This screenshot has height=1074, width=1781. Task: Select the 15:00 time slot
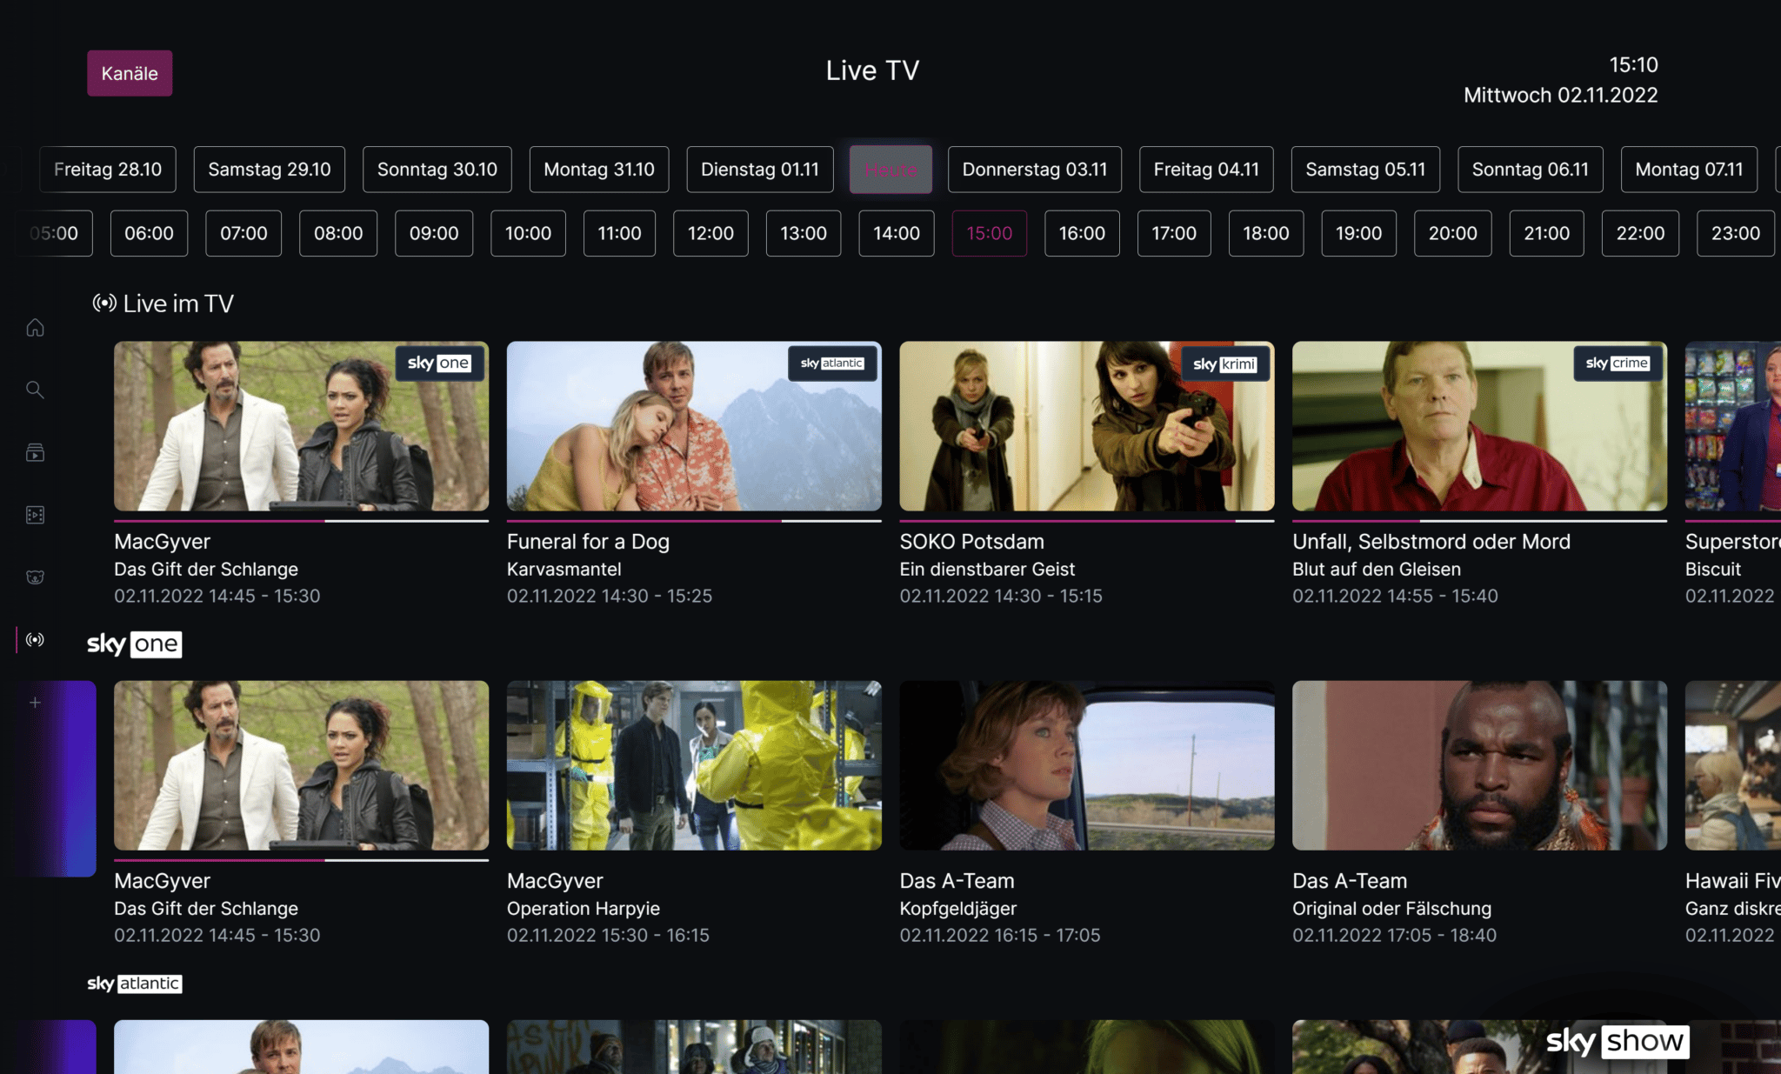coord(990,233)
